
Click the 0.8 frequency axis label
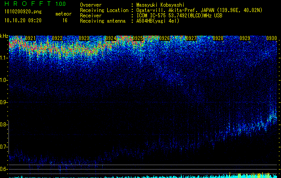(4, 125)
